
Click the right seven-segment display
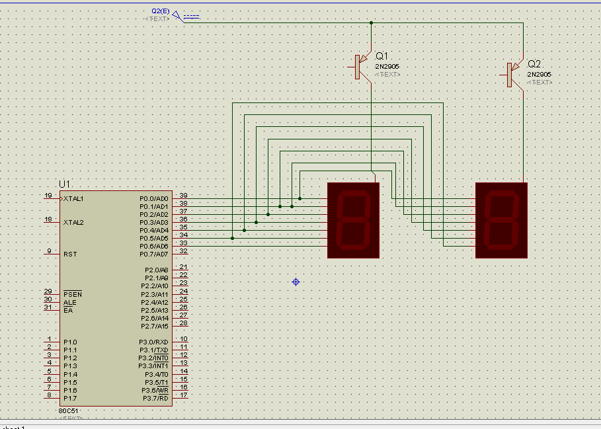(501, 220)
